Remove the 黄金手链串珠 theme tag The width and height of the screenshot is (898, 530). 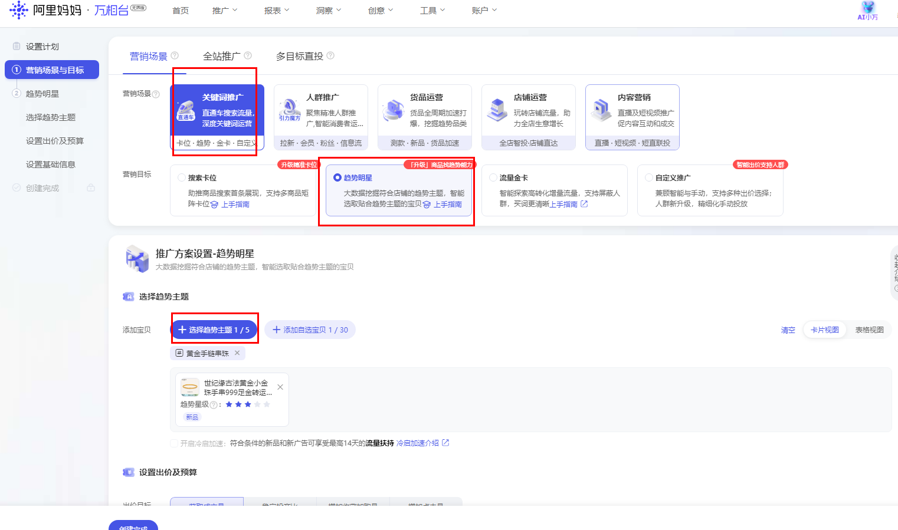click(237, 353)
